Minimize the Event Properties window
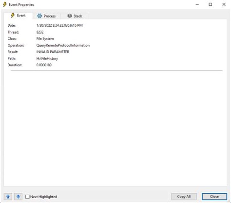 click(197, 4)
